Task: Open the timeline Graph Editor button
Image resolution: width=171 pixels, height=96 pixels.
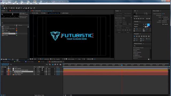Action: click(x=60, y=65)
